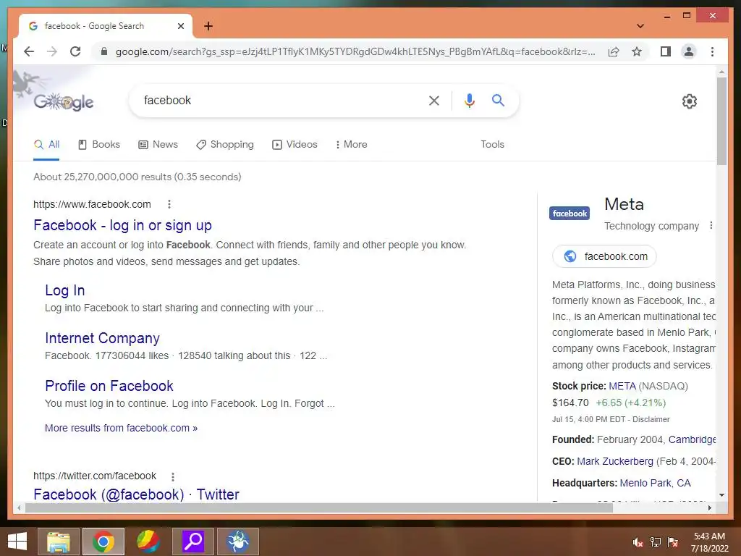Open options for twitter.com result

173,476
